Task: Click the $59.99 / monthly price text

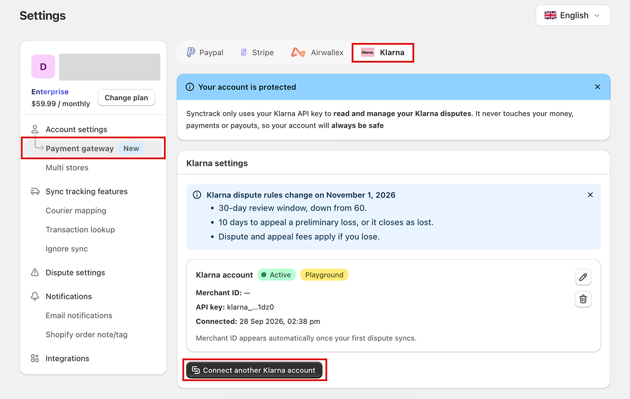Action: tap(61, 104)
